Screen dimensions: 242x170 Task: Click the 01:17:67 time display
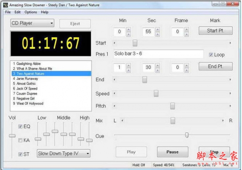click(x=51, y=44)
